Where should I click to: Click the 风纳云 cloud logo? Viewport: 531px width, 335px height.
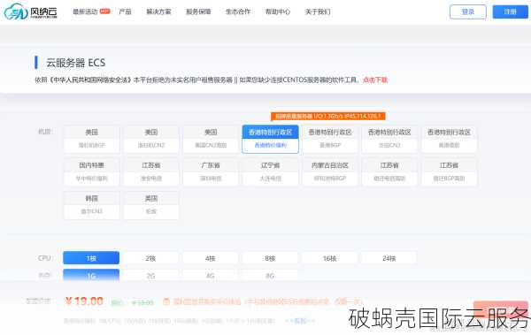[x=30, y=11]
